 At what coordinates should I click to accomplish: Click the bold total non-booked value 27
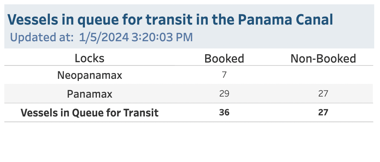point(323,113)
